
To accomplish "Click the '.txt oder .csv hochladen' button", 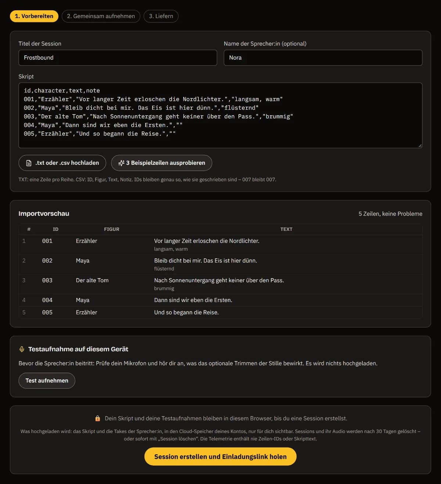I will point(62,163).
